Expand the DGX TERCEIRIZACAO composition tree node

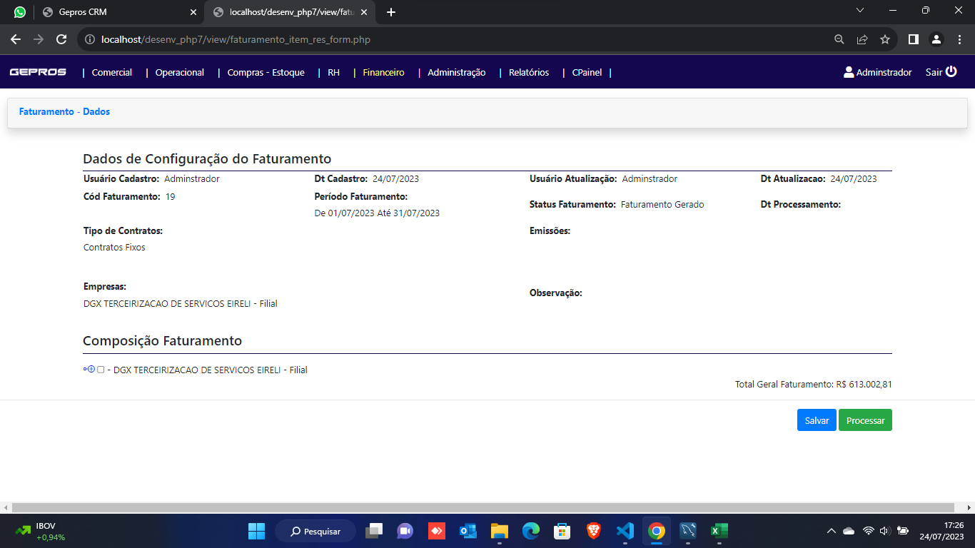click(91, 370)
